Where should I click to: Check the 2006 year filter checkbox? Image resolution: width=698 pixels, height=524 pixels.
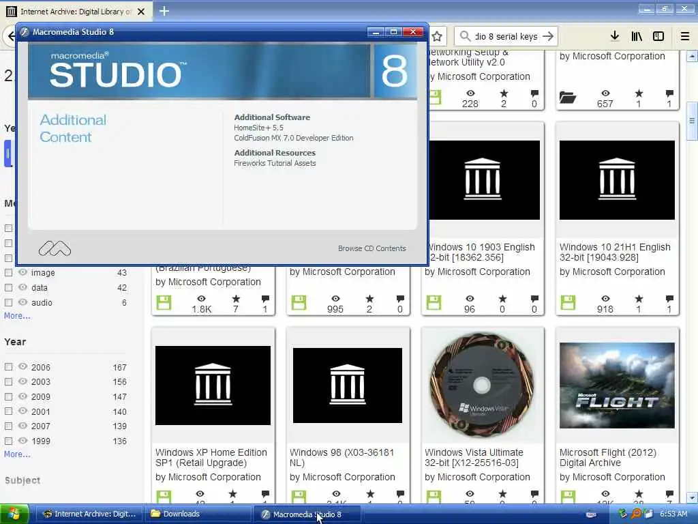pos(8,367)
